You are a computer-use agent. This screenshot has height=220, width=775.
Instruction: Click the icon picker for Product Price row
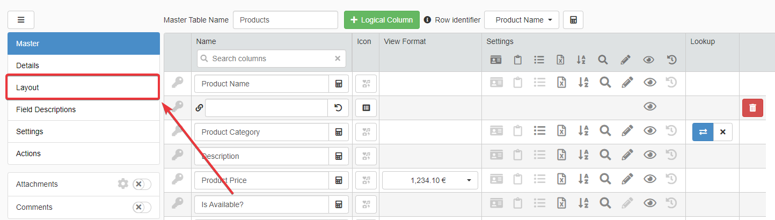tap(366, 180)
